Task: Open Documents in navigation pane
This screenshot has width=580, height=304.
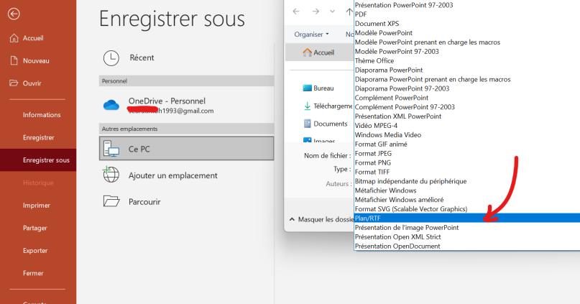Action: pyautogui.click(x=326, y=124)
